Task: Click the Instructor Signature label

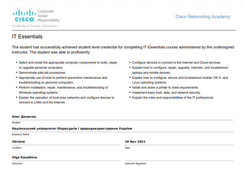Action: pyautogui.click(x=135, y=164)
